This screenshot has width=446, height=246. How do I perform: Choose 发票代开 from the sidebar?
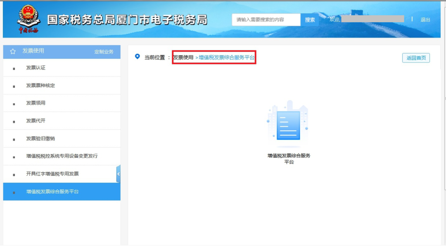coord(36,121)
